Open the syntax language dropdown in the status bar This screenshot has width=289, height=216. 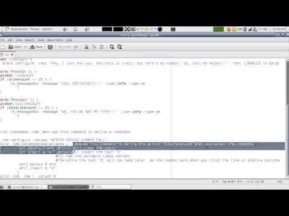(x=215, y=181)
